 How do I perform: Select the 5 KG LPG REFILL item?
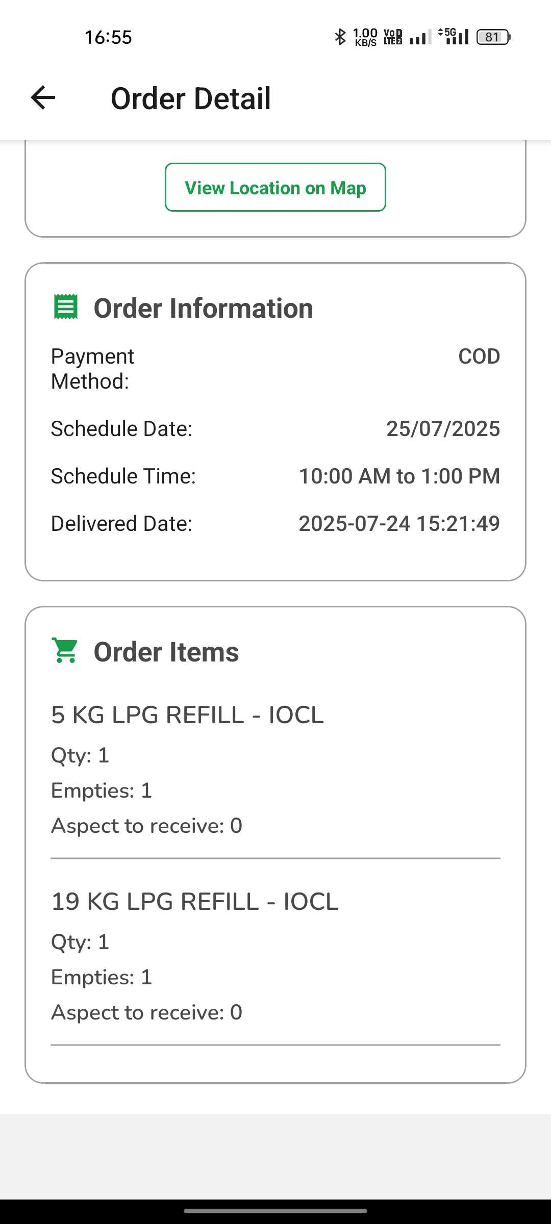(x=187, y=715)
